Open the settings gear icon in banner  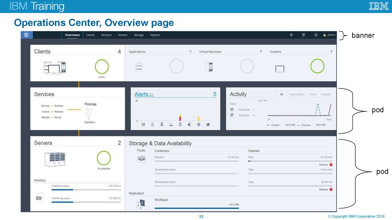(291, 35)
